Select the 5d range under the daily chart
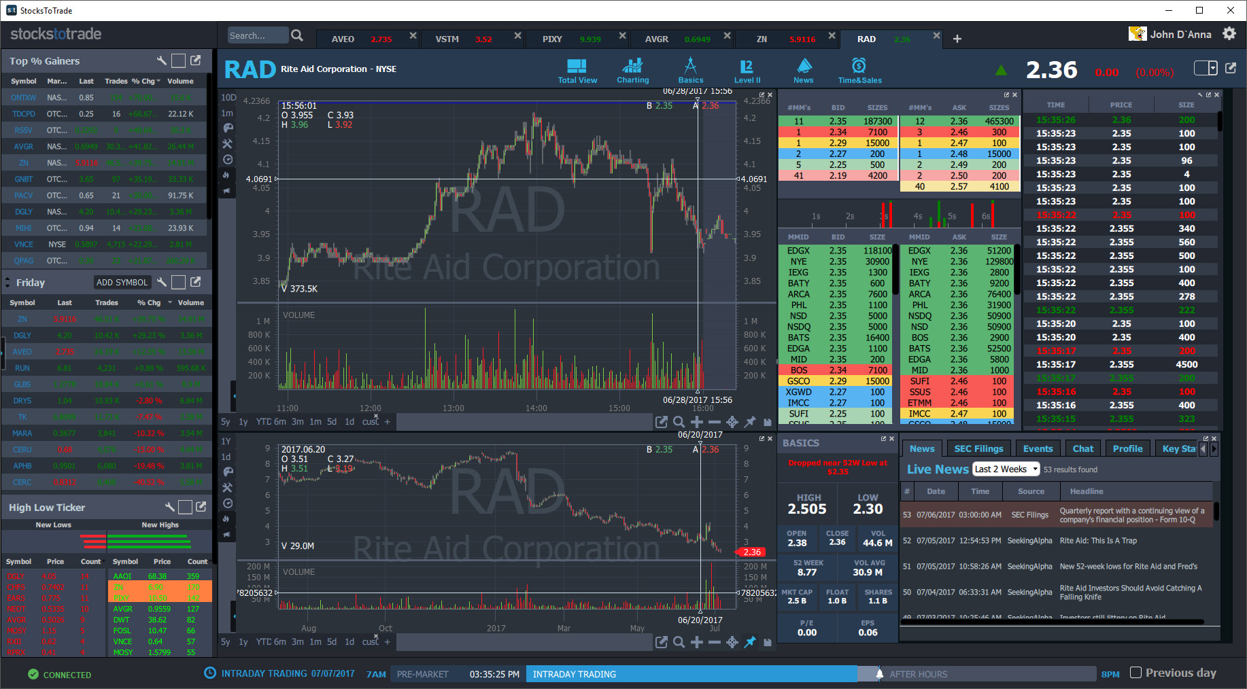1247x689 pixels. click(x=332, y=641)
